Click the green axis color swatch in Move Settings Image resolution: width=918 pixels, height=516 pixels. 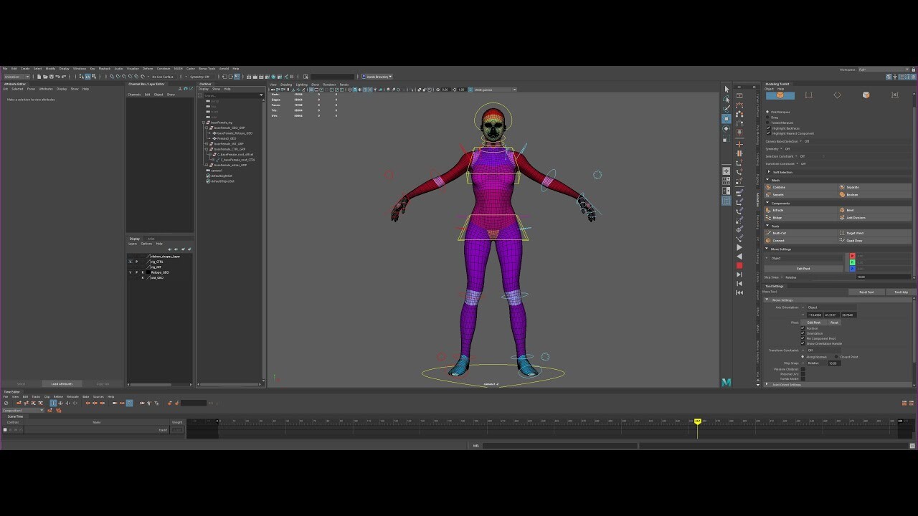853,262
